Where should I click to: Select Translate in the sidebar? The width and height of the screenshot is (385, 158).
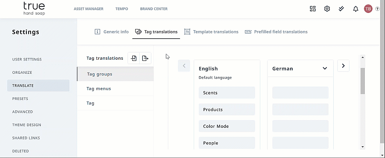[x=38, y=85]
